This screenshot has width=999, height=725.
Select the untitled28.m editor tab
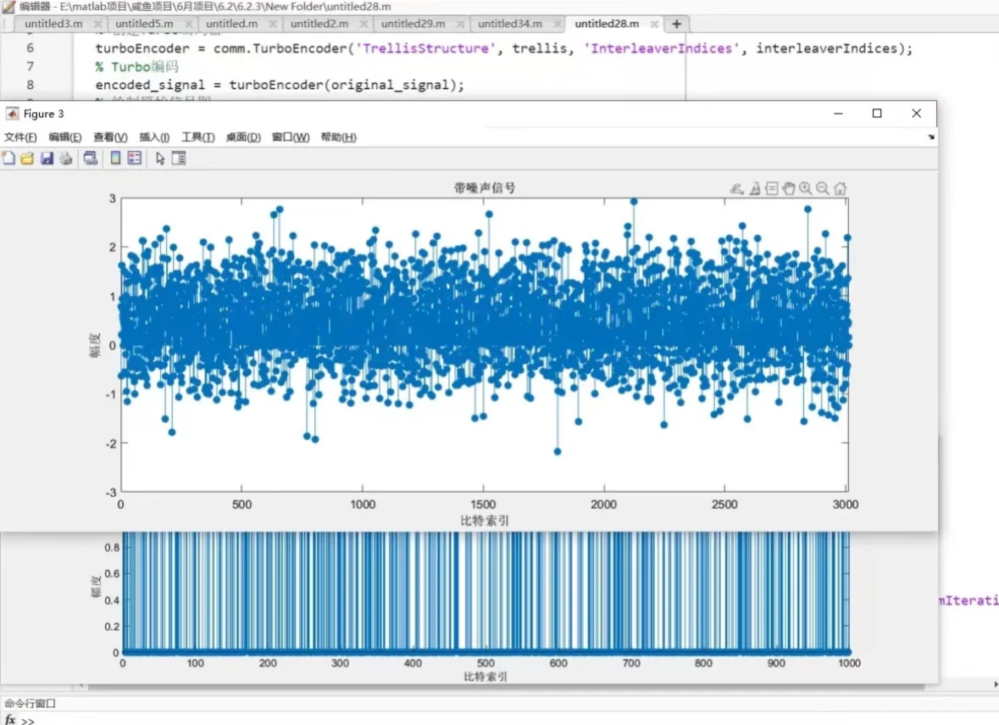coord(607,24)
